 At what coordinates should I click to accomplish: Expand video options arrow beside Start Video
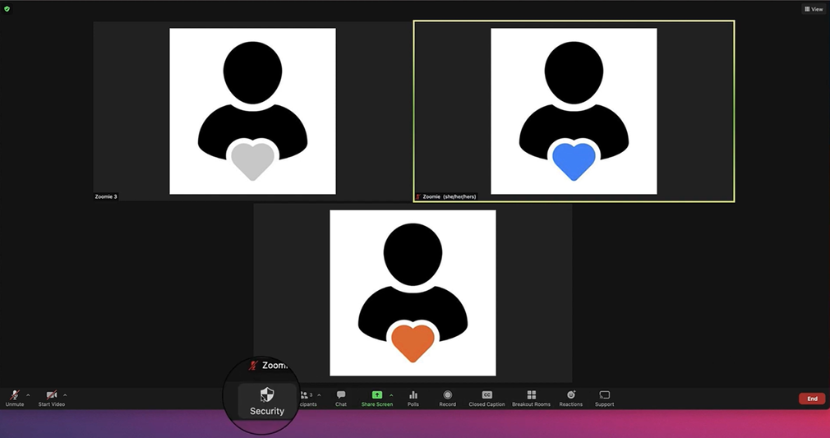pos(65,395)
